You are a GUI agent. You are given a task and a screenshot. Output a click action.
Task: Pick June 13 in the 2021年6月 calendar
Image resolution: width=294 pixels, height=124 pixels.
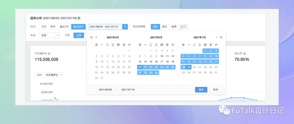coord(140,62)
